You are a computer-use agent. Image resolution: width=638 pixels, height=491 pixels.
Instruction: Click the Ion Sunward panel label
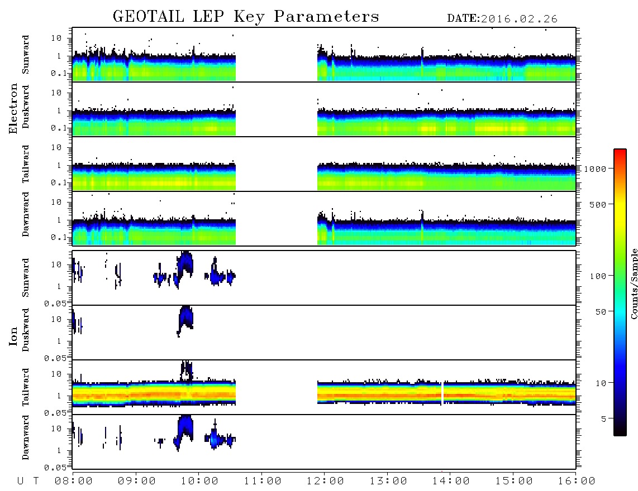26,277
